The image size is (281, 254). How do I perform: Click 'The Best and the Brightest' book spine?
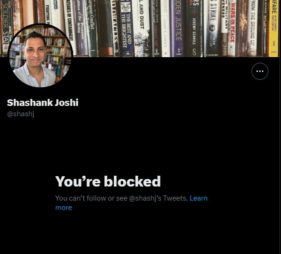[x=127, y=28]
